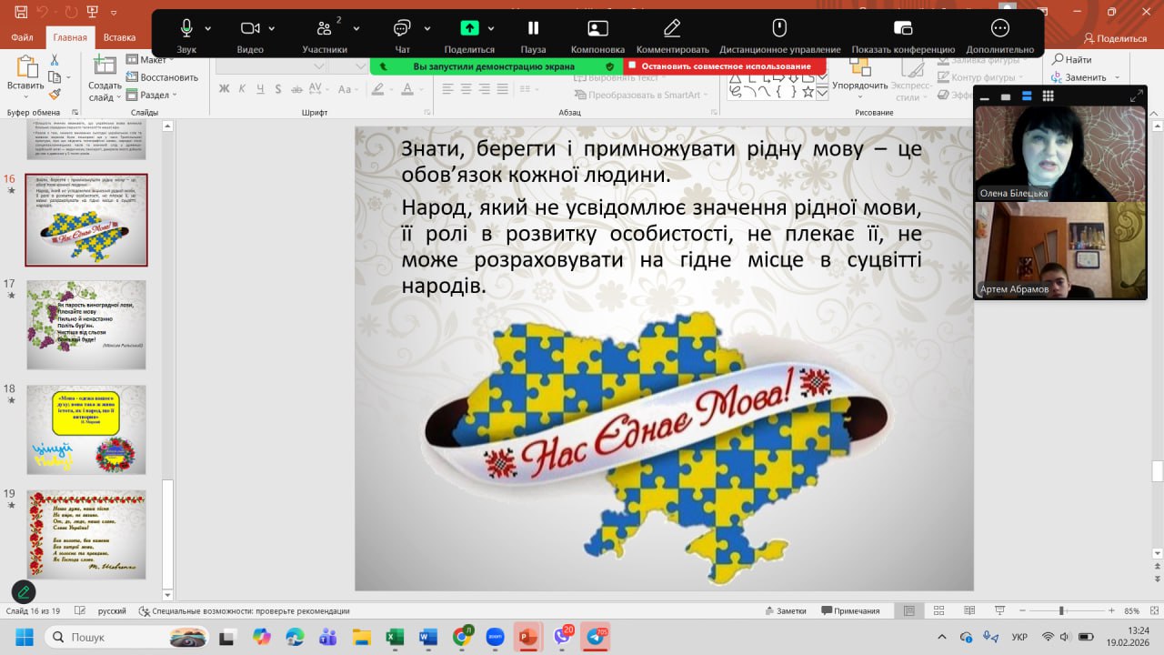
Task: Open Zoom remote control mouse icon
Action: (779, 28)
